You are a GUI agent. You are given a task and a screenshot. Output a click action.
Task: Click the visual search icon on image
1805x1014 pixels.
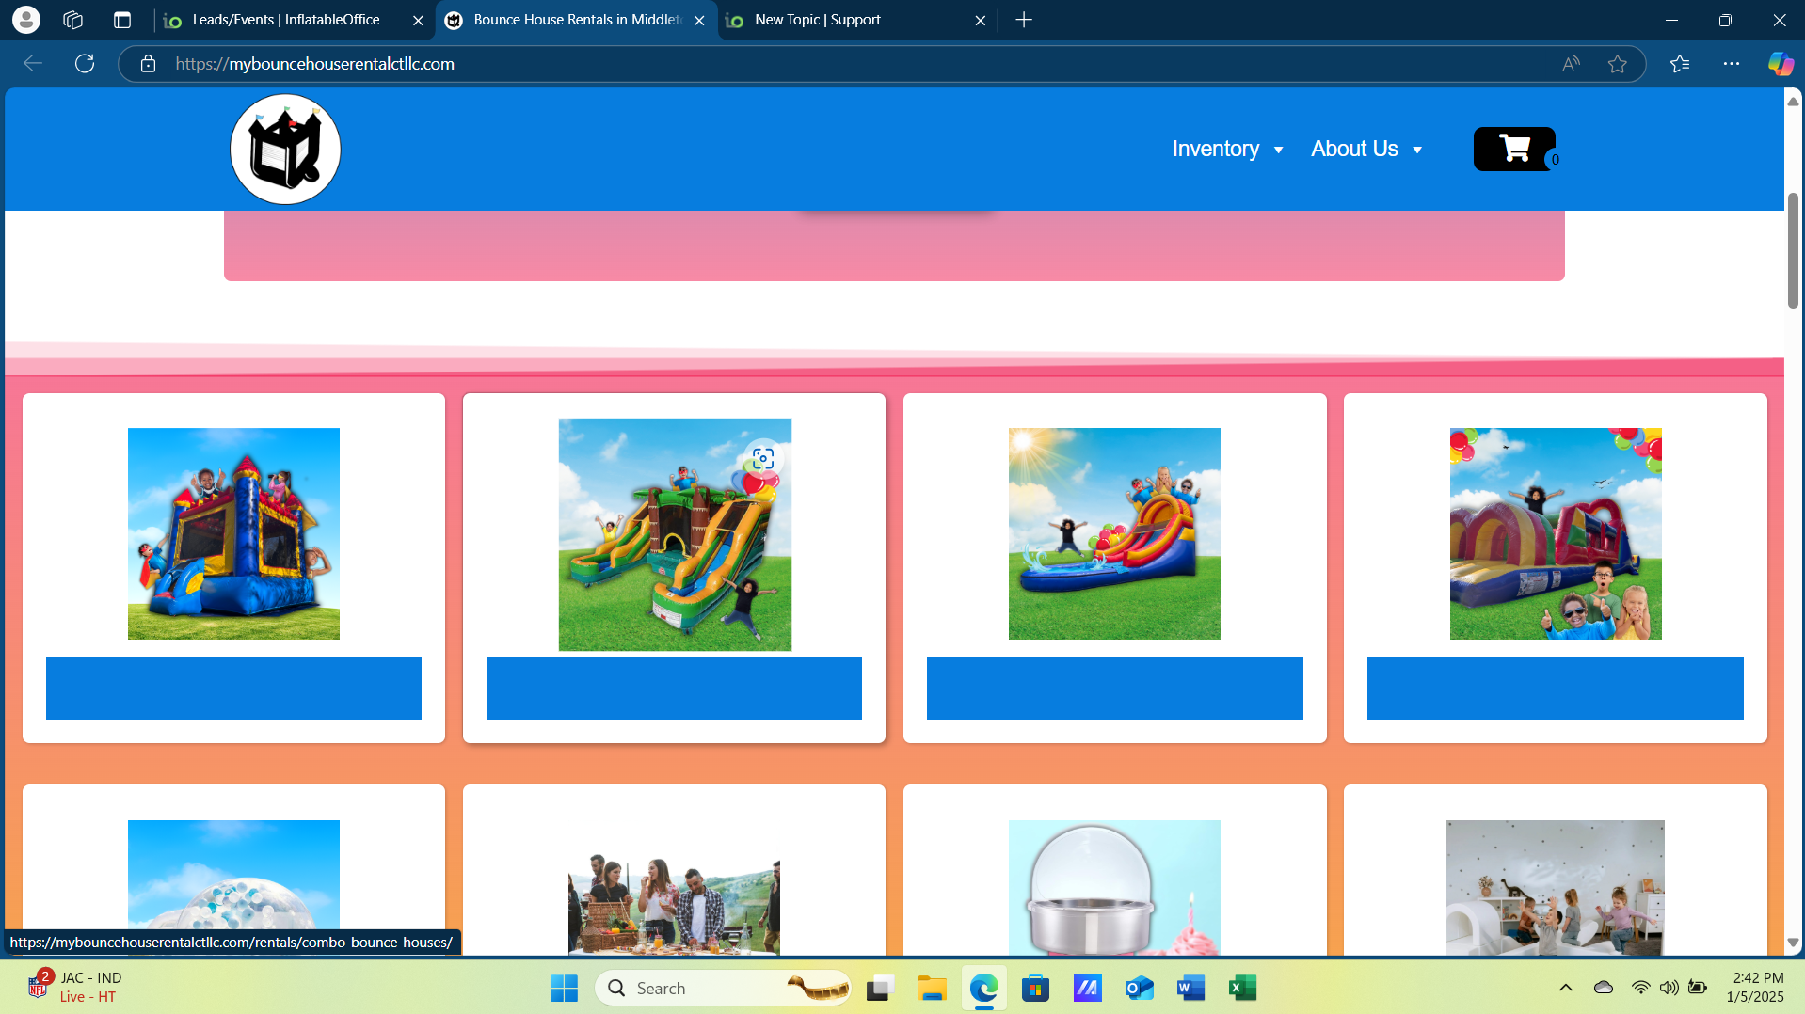click(x=762, y=458)
